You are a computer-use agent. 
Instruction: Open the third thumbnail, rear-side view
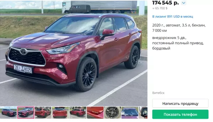43,112
